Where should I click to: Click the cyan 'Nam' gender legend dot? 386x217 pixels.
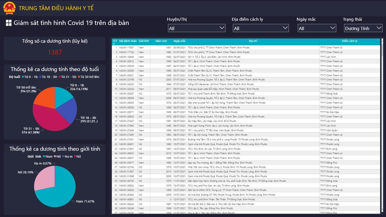point(44,156)
